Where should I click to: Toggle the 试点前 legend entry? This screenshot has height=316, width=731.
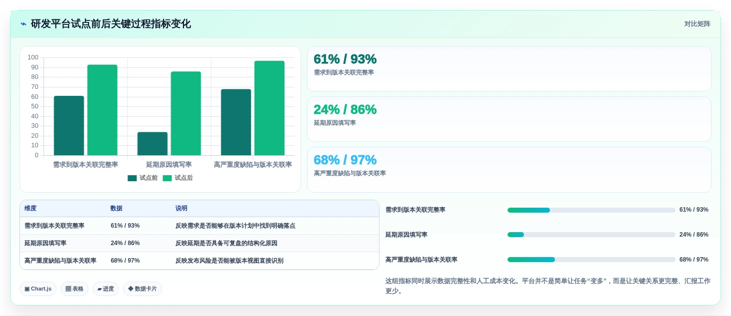tap(142, 178)
